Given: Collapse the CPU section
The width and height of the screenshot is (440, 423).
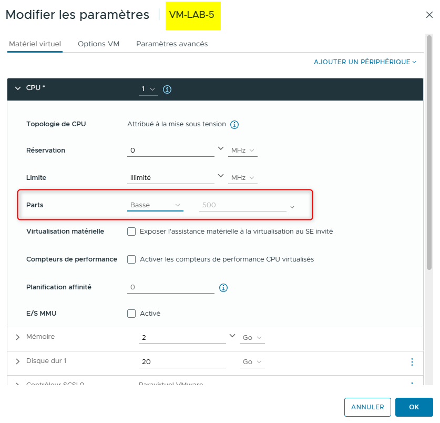Looking at the screenshot, I should point(18,88).
